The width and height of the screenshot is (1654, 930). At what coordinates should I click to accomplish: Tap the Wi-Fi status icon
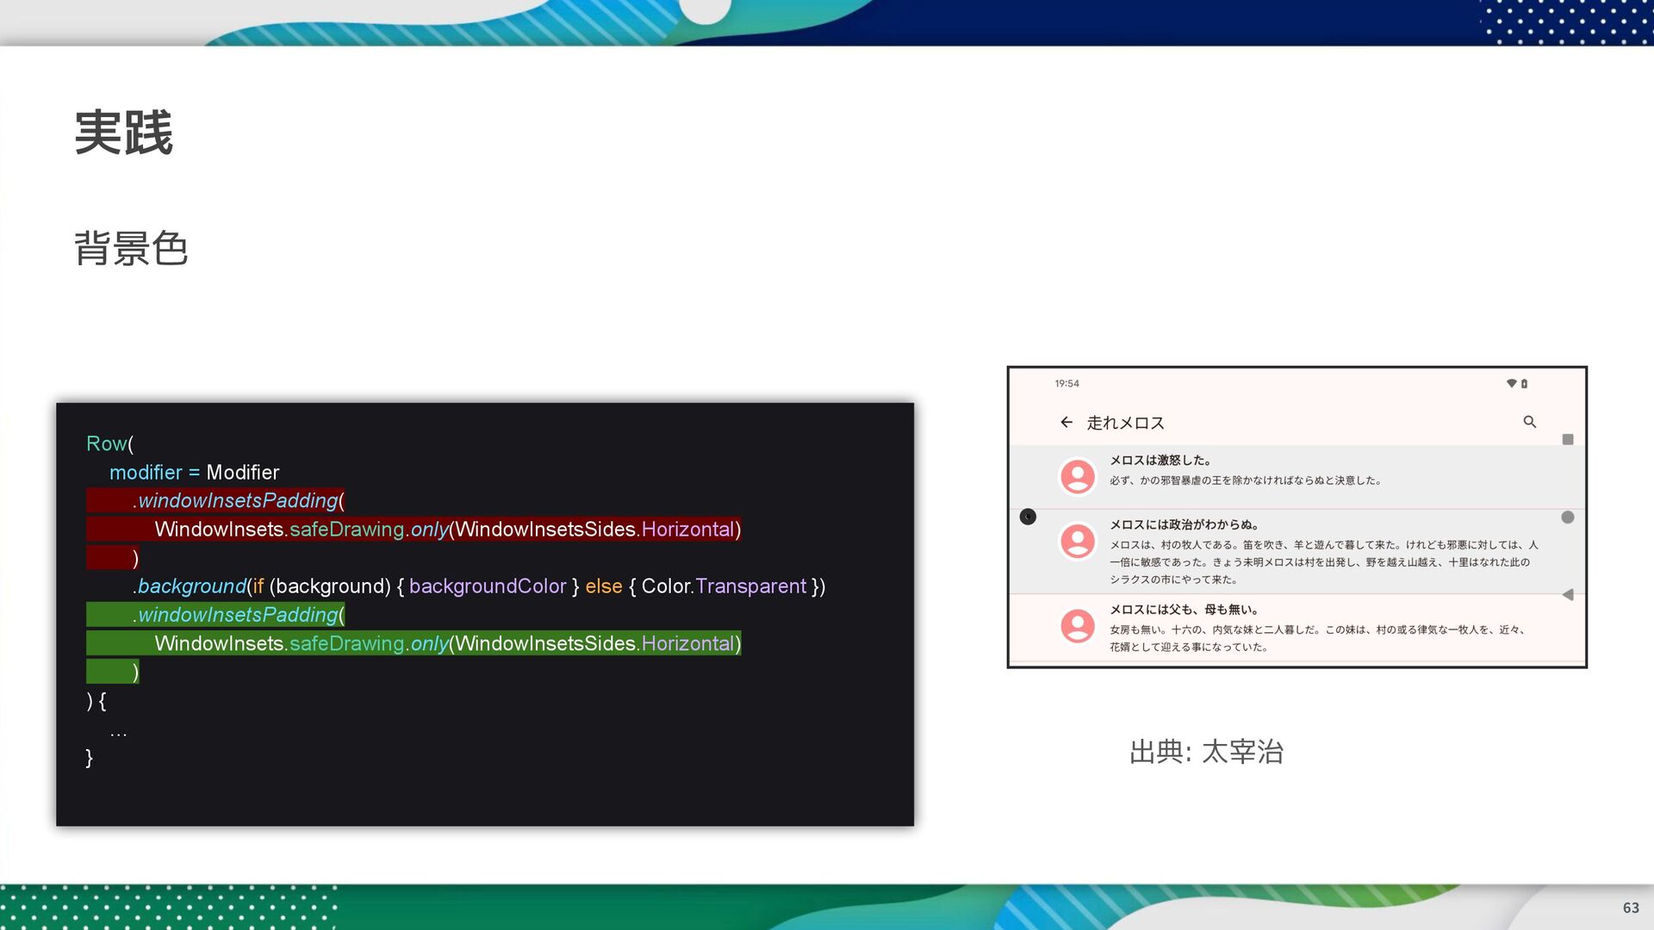[1511, 384]
